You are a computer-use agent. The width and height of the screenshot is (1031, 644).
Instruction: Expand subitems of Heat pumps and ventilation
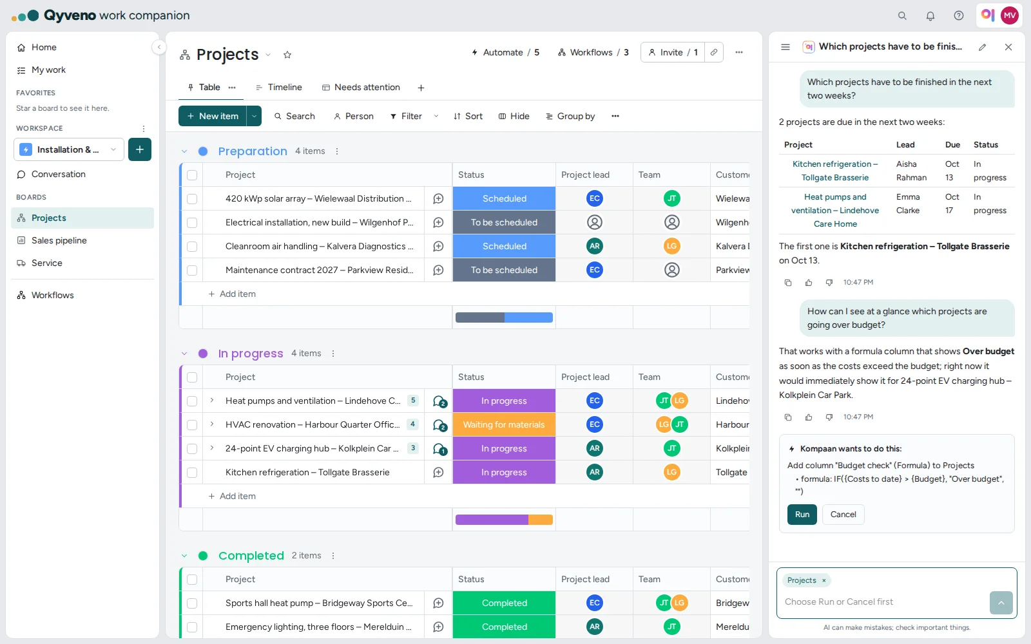point(211,401)
